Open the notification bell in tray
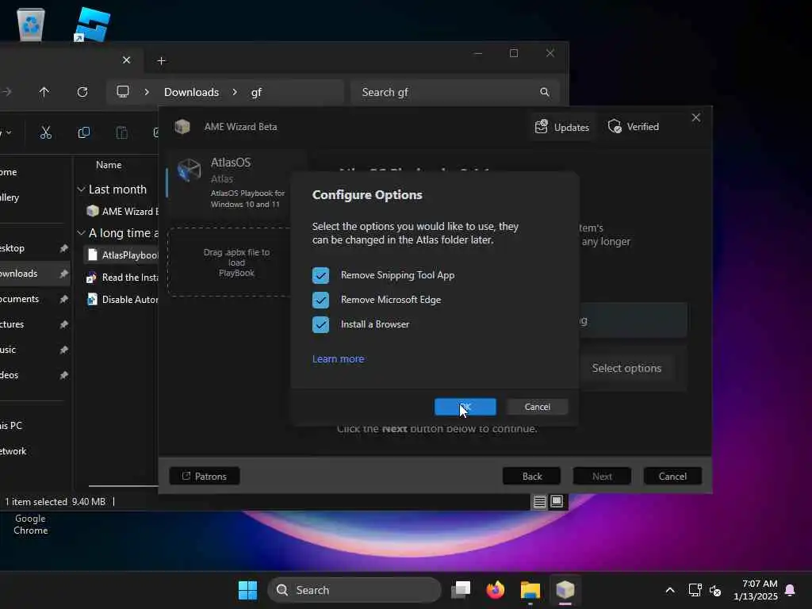This screenshot has height=609, width=812. [x=791, y=590]
